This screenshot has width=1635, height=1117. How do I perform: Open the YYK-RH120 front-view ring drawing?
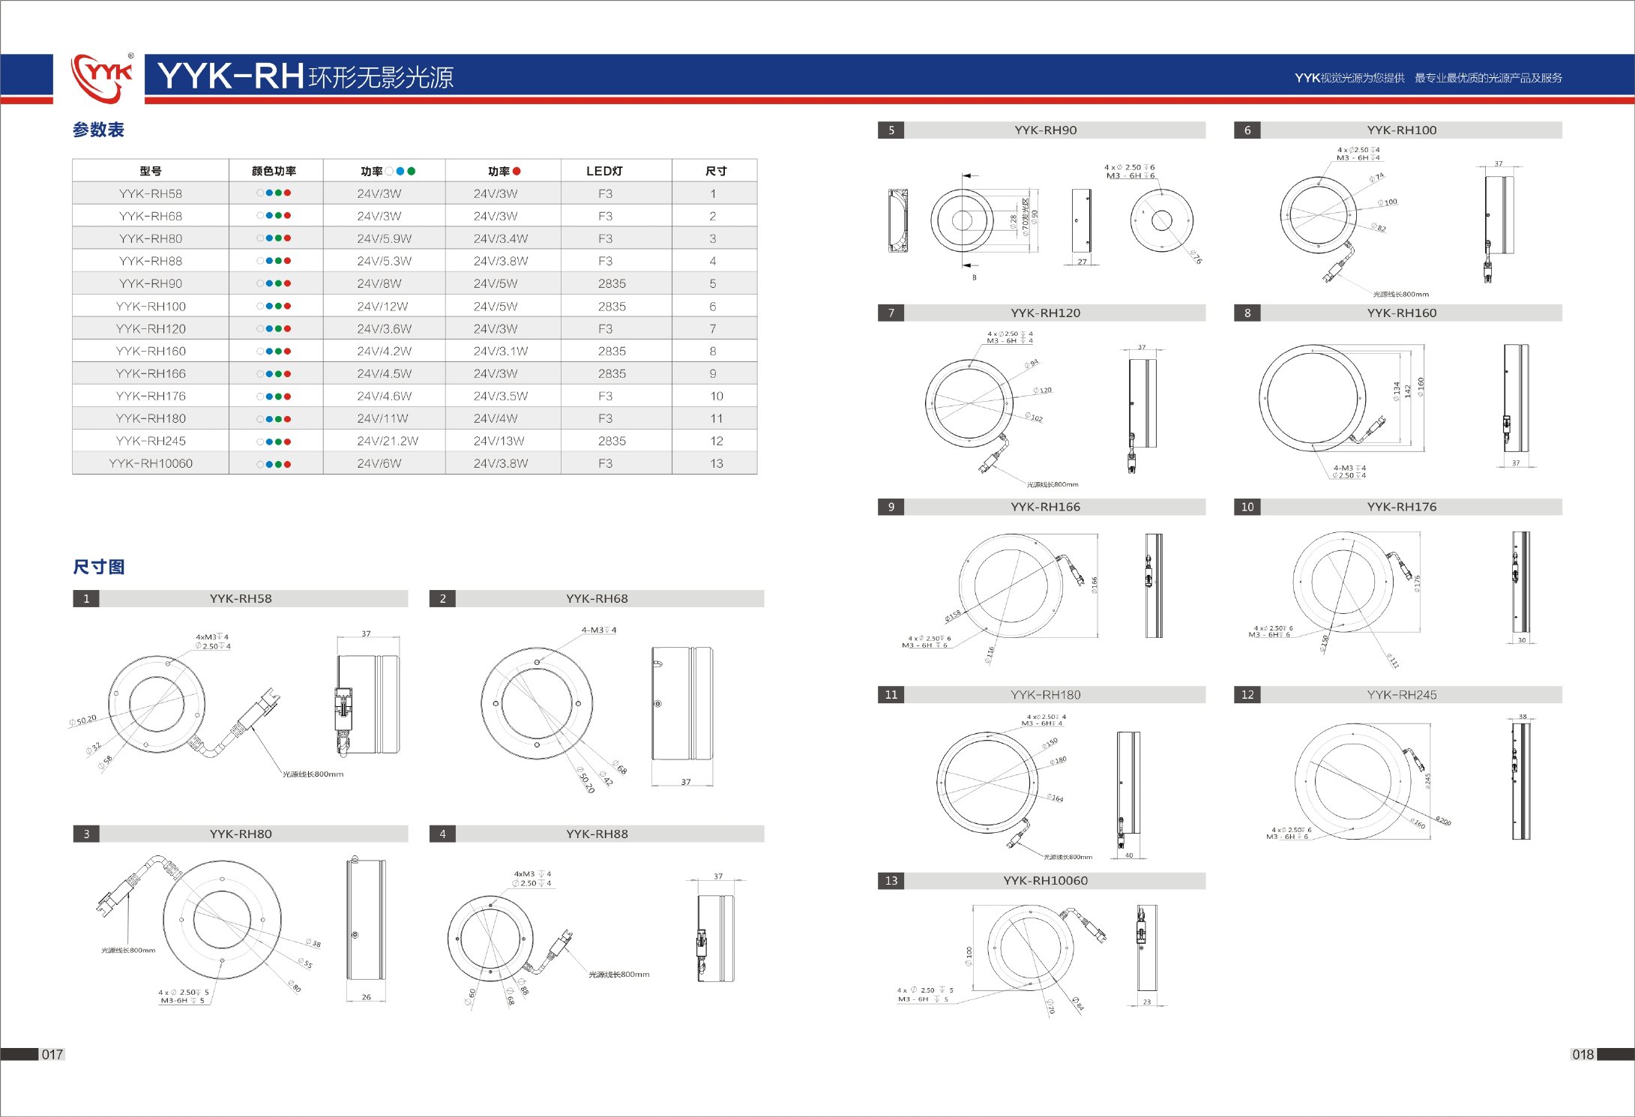(969, 403)
